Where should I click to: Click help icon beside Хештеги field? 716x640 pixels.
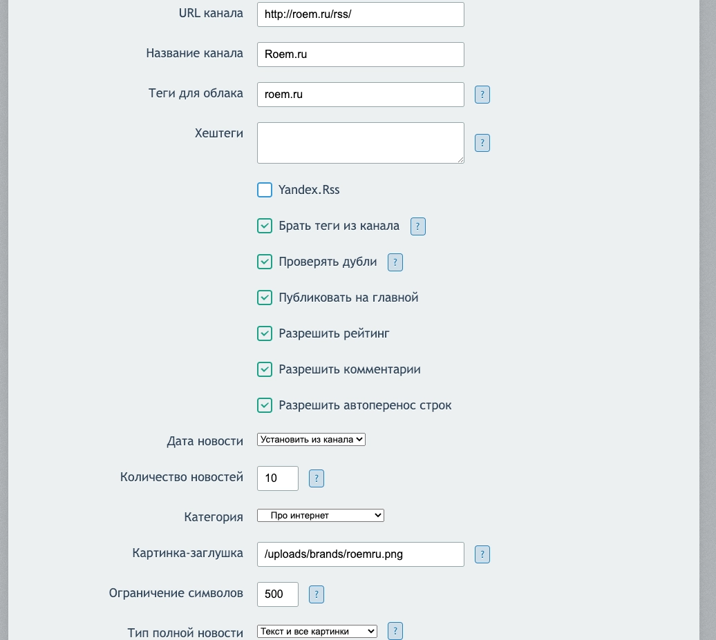tap(482, 143)
